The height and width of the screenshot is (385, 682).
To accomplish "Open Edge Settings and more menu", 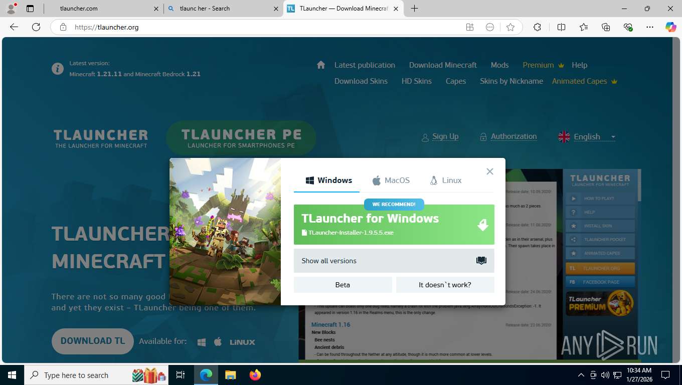I will click(650, 27).
